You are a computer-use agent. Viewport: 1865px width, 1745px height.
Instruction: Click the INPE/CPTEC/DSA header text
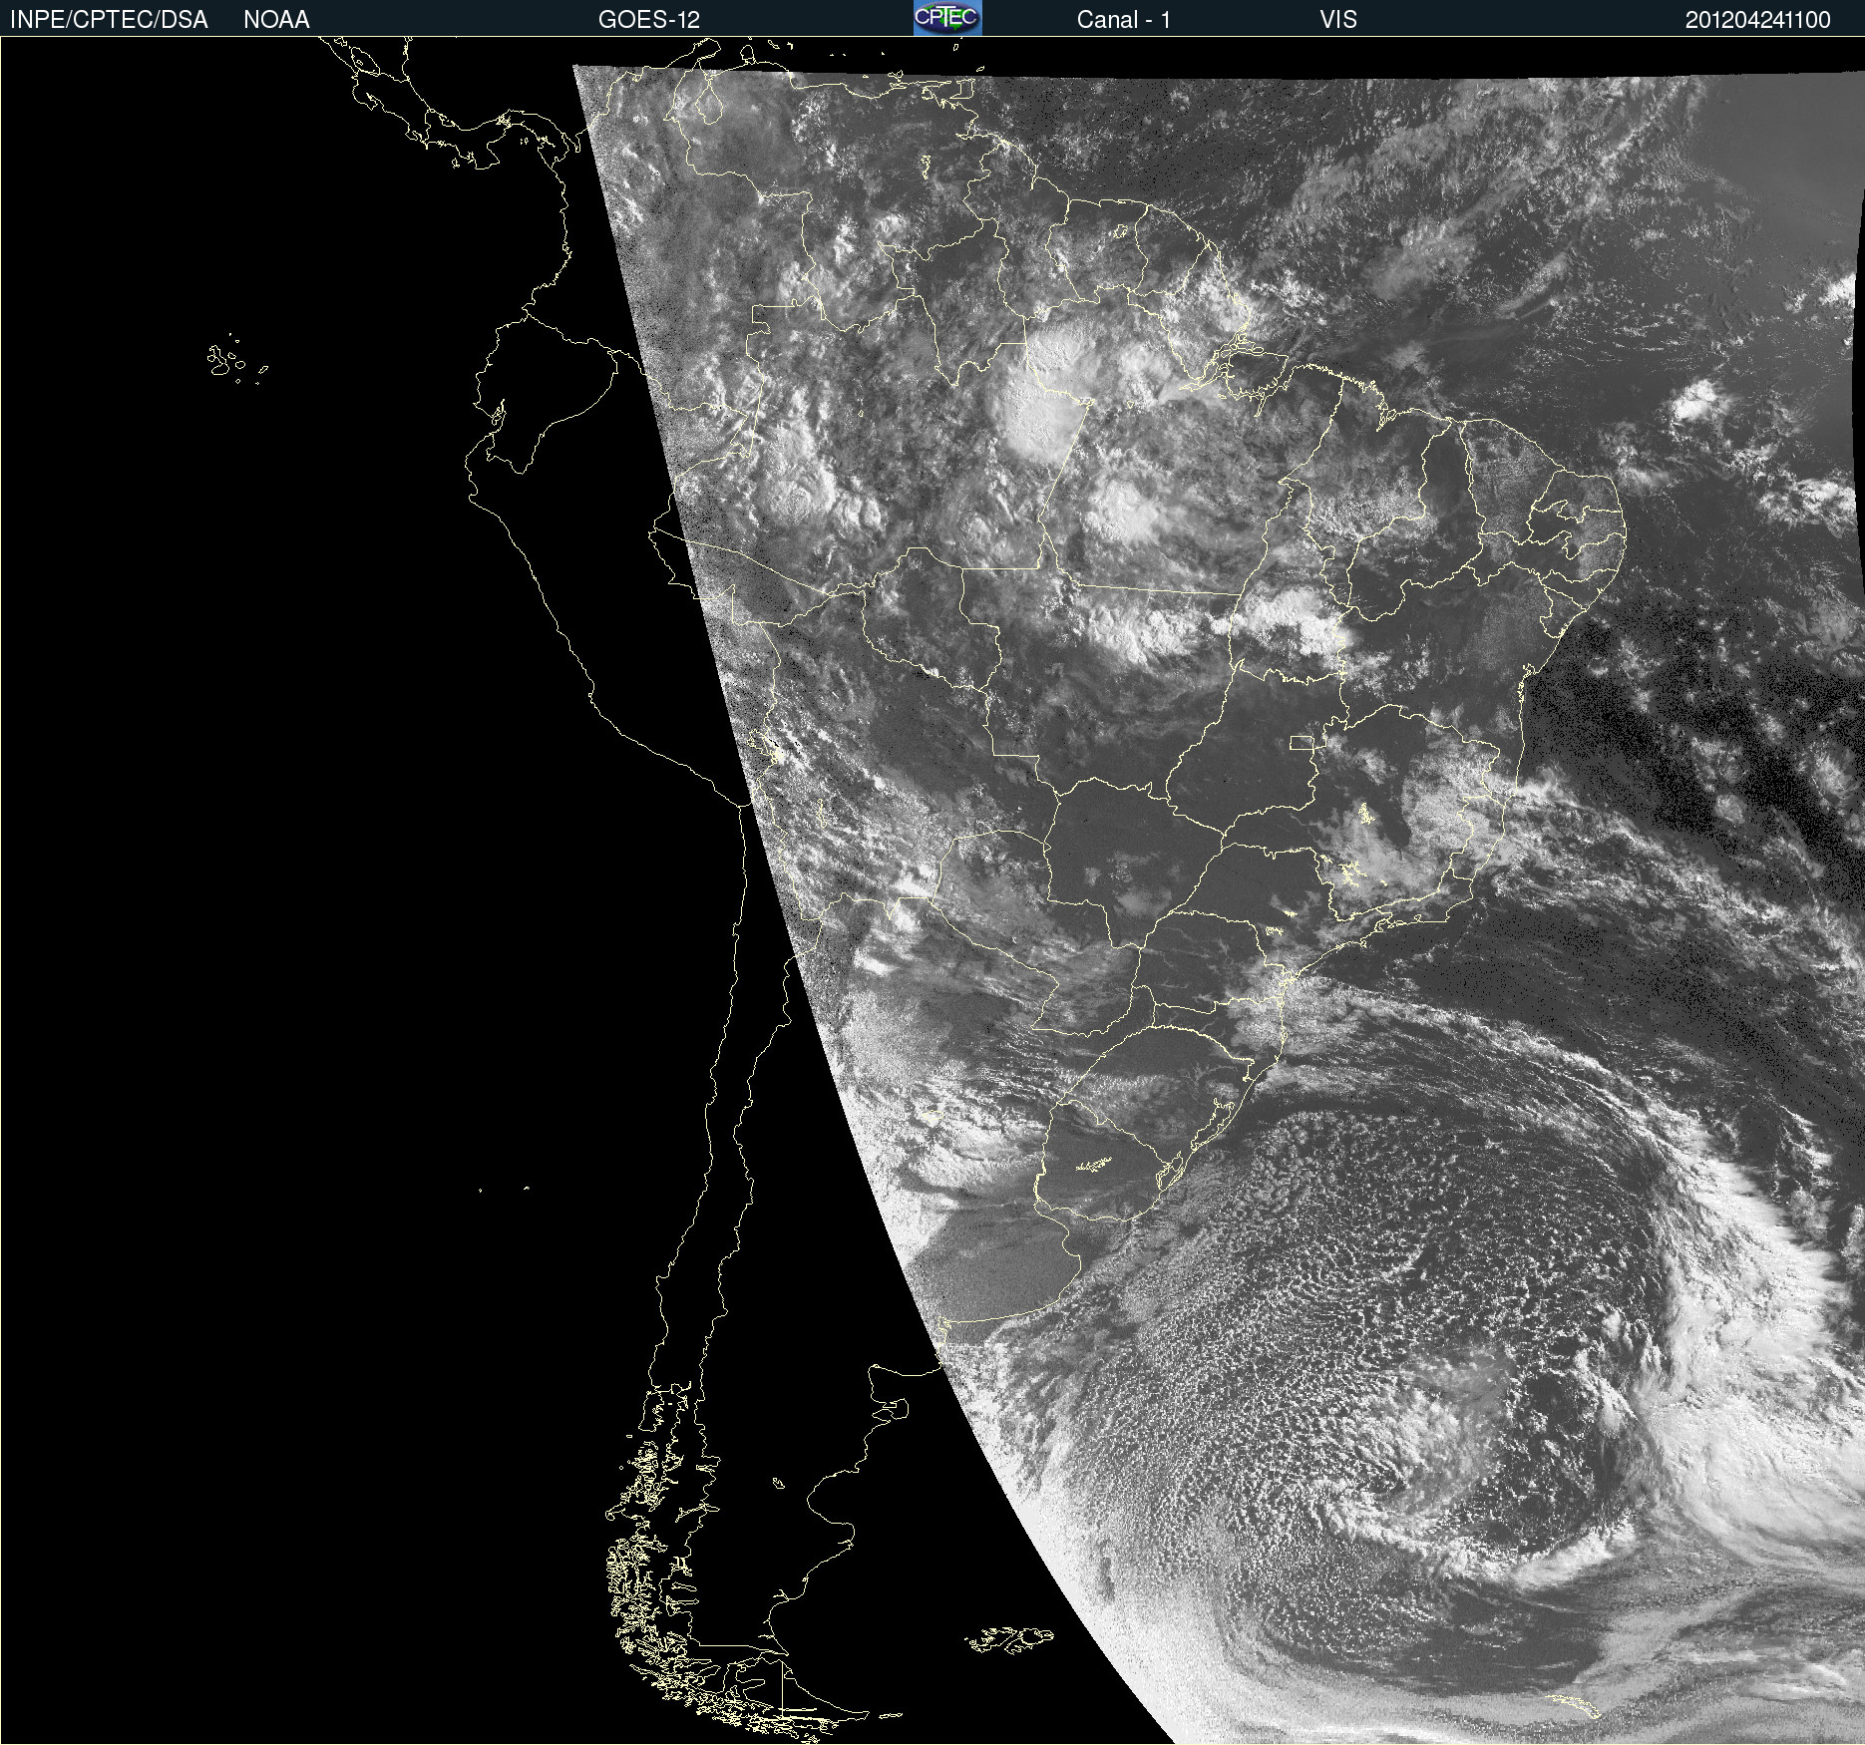pos(109,20)
